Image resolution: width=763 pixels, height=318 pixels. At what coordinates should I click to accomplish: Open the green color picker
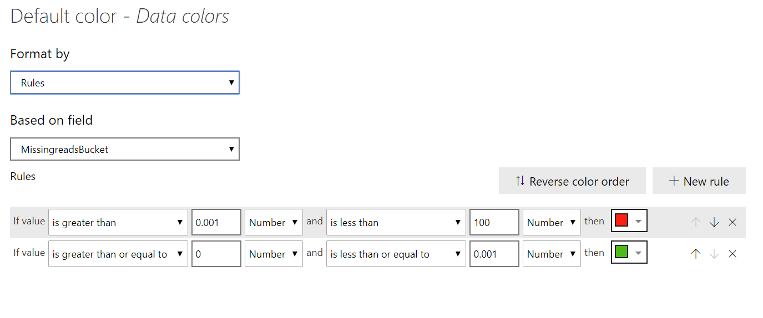(629, 253)
